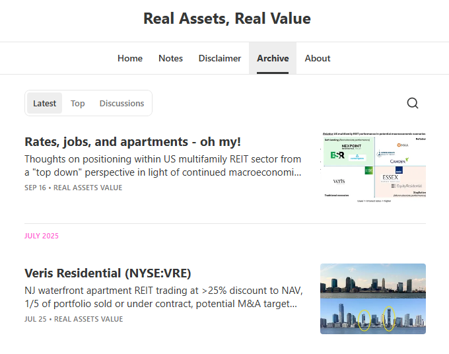Switch to the Notes tab
The width and height of the screenshot is (449, 354).
point(170,58)
